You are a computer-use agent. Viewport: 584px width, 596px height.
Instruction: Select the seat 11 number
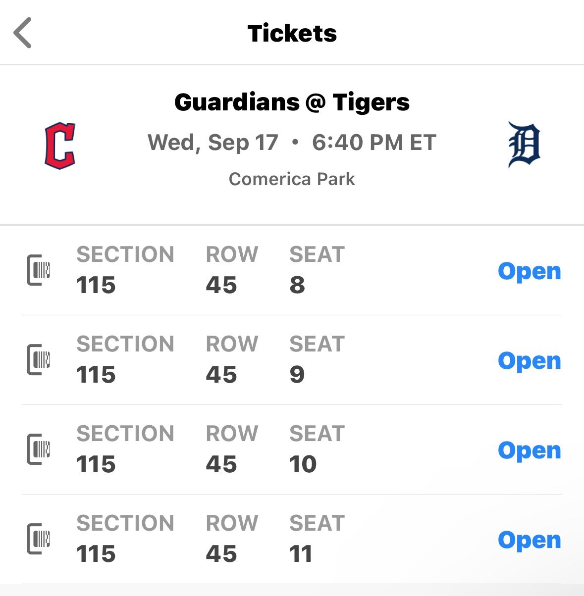301,554
